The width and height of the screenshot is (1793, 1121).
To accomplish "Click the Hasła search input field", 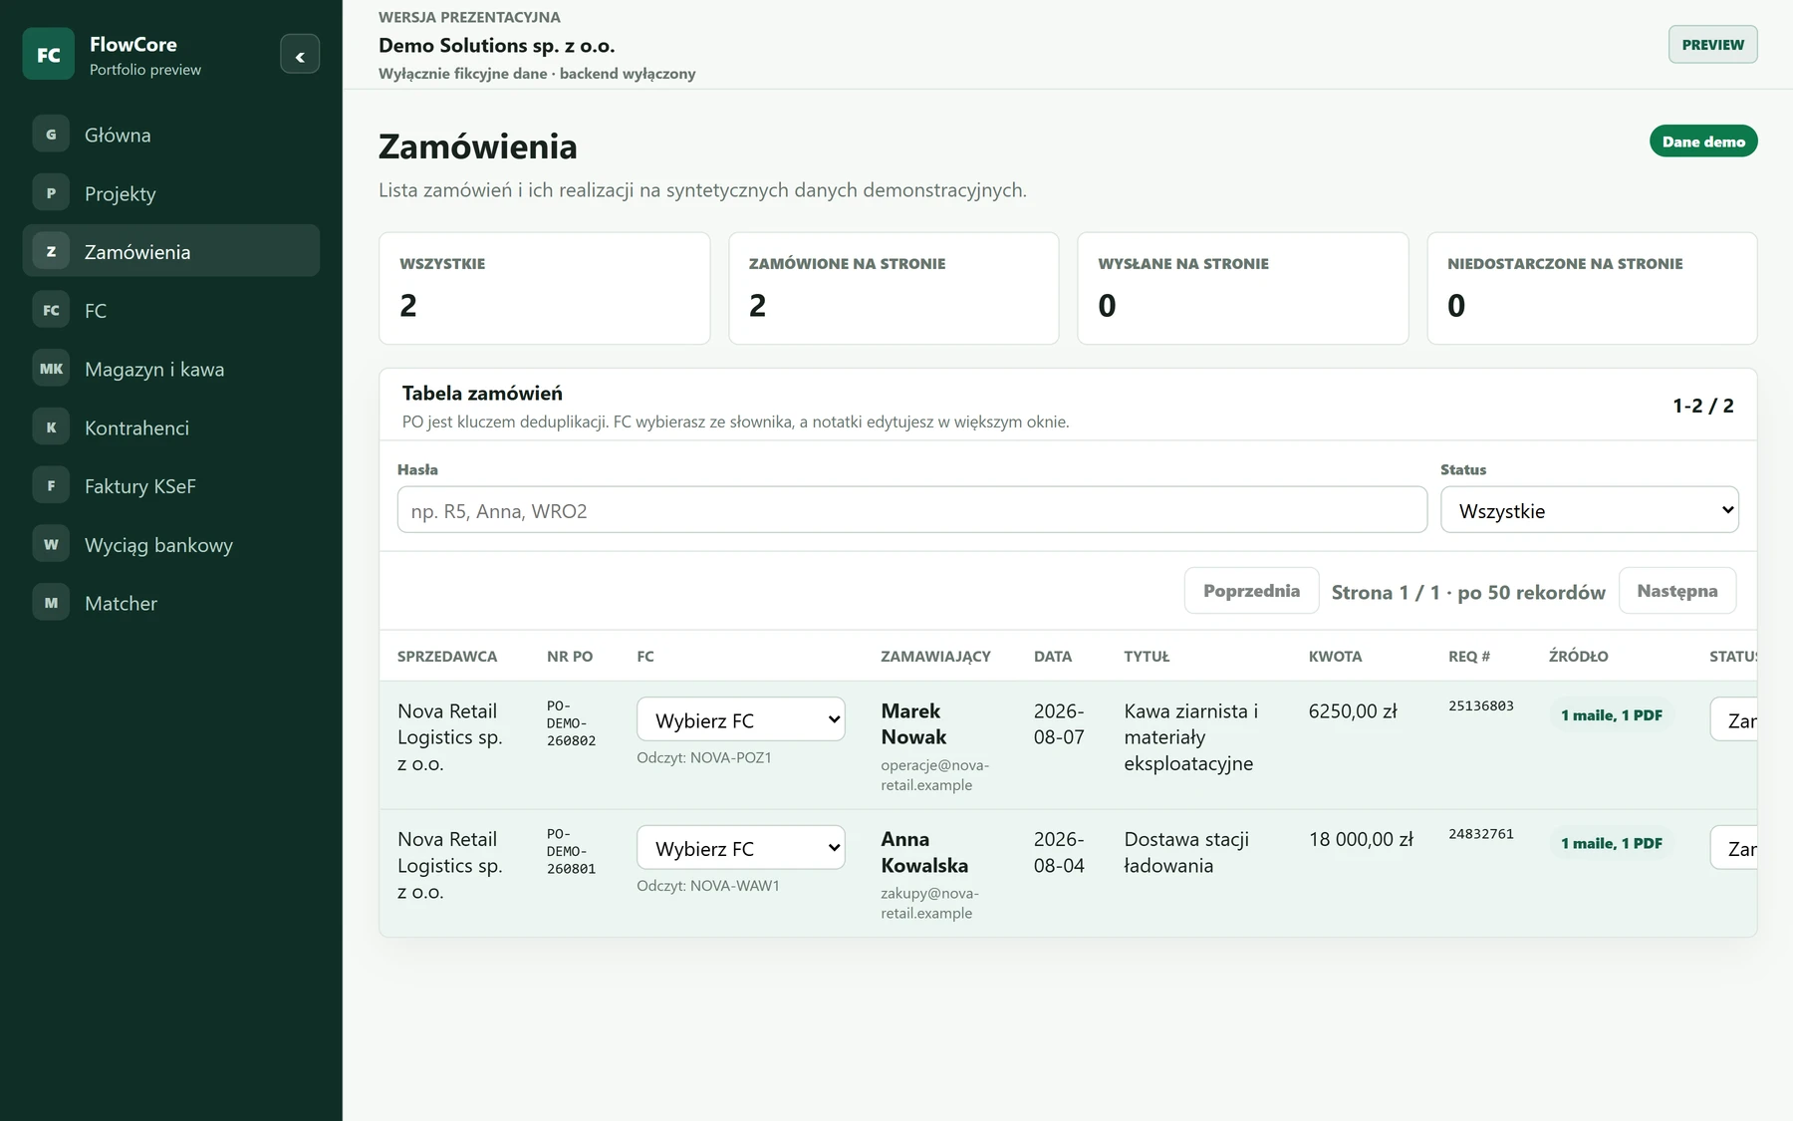I will 911,510.
